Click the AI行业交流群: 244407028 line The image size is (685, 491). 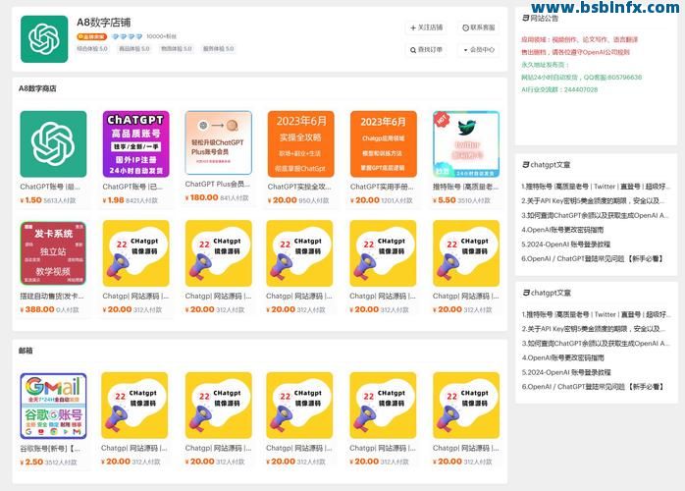559,89
